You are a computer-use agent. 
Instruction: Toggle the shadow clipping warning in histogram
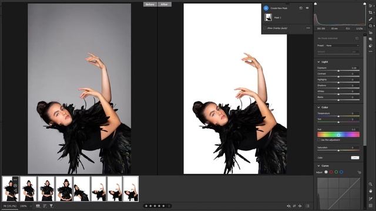click(315, 4)
